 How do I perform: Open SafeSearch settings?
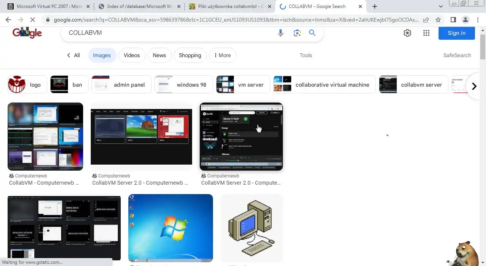[457, 55]
